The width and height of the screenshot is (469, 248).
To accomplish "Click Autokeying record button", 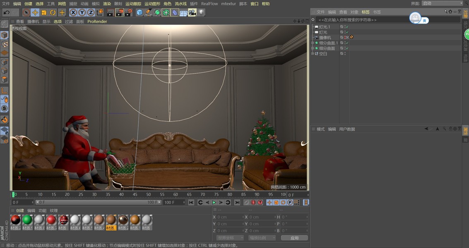I will click(x=253, y=202).
